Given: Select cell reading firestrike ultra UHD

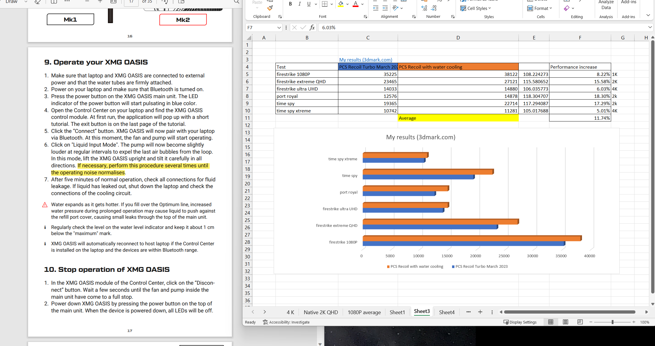Looking at the screenshot, I should pyautogui.click(x=307, y=89).
